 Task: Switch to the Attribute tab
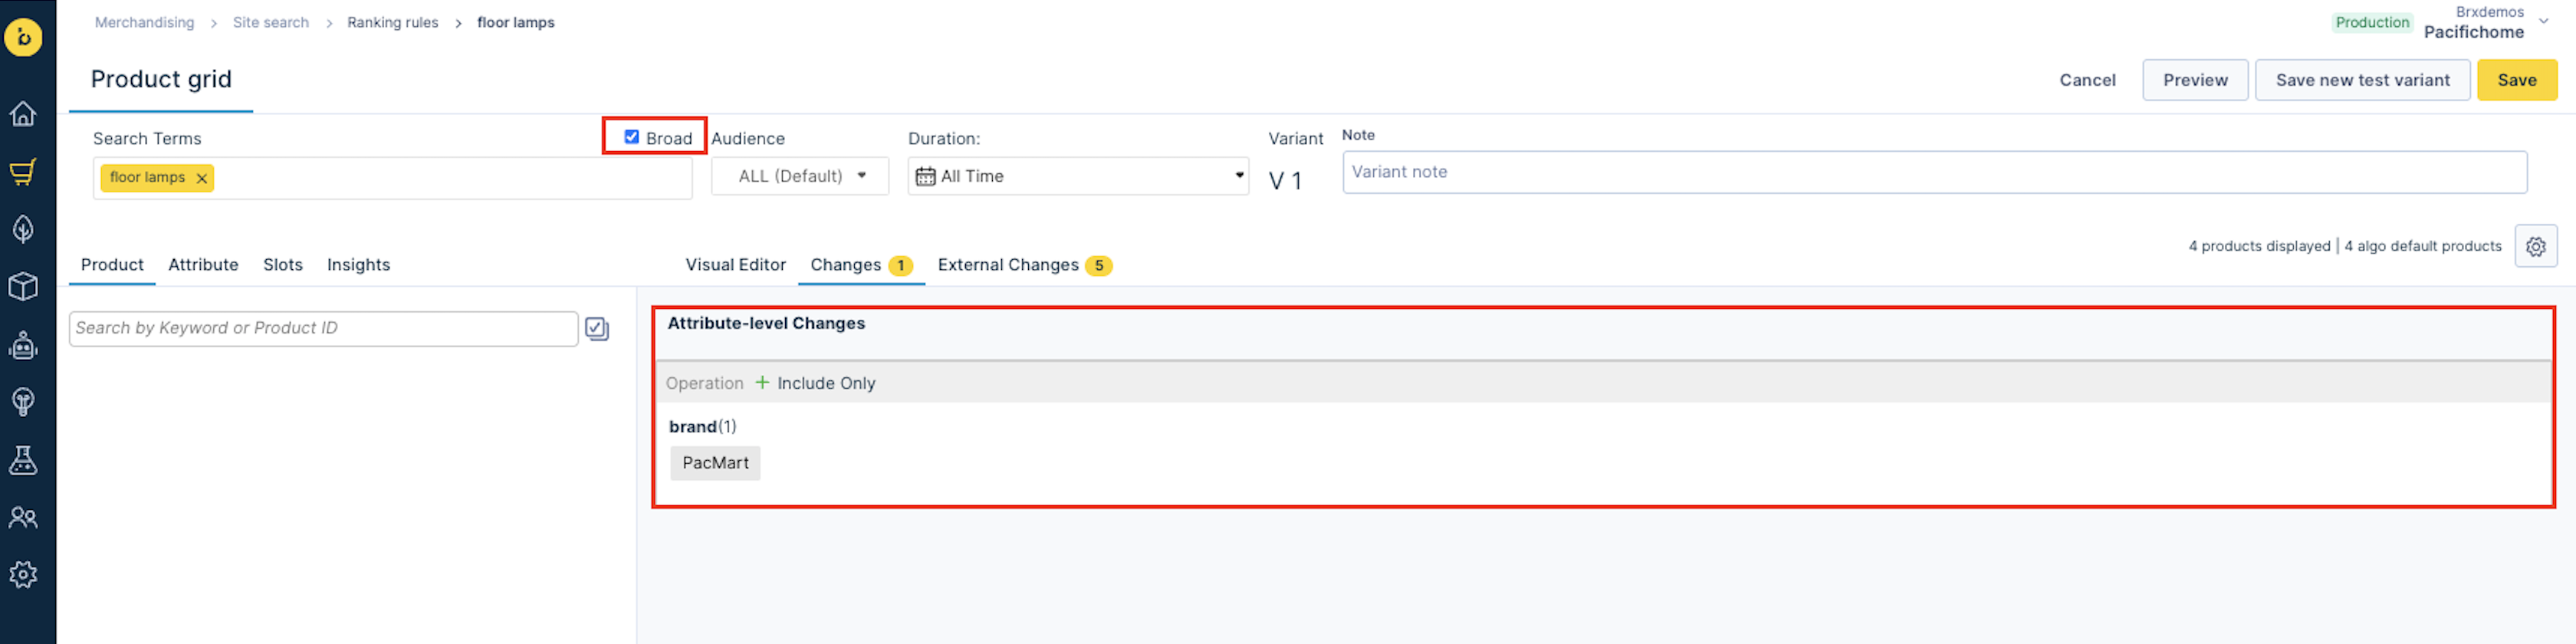pyautogui.click(x=203, y=265)
